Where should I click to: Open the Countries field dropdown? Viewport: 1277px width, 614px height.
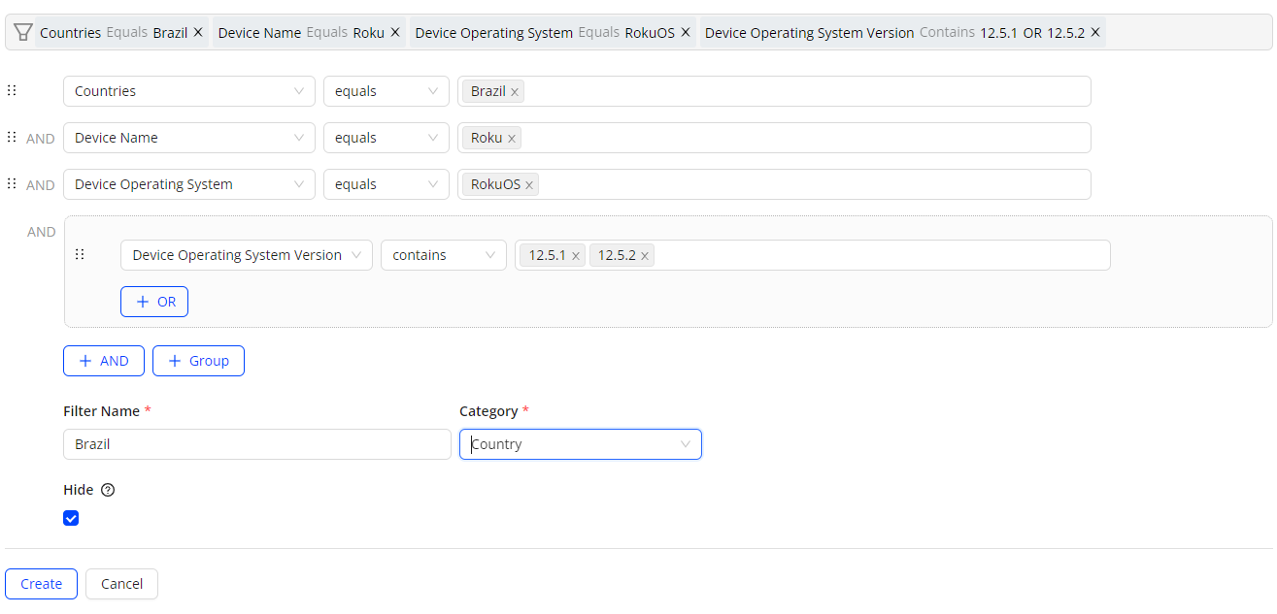[189, 91]
